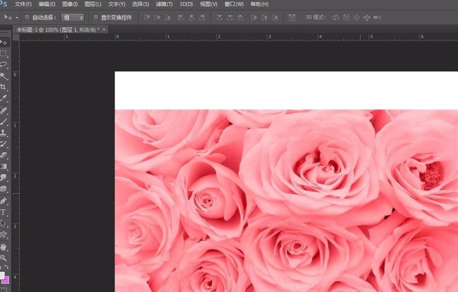Viewport: 458px width, 292px height.
Task: Click 3D scale camera mode icon
Action: tap(377, 17)
